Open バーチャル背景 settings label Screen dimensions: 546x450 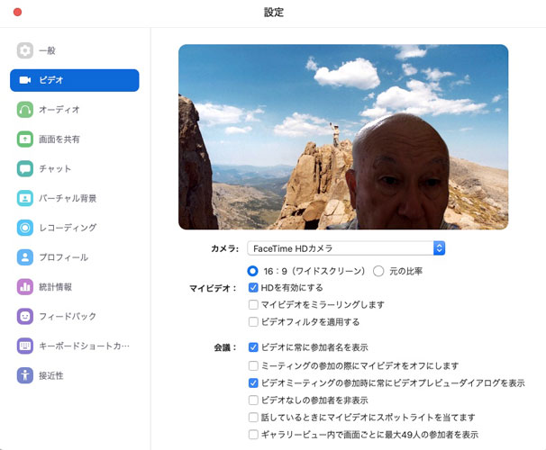tap(68, 198)
